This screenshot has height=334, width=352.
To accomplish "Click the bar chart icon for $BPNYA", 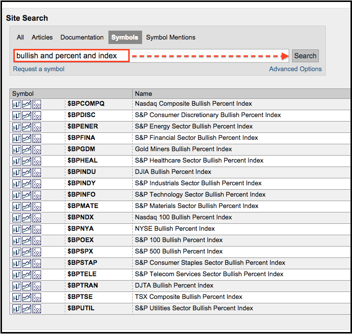I will [x=16, y=229].
